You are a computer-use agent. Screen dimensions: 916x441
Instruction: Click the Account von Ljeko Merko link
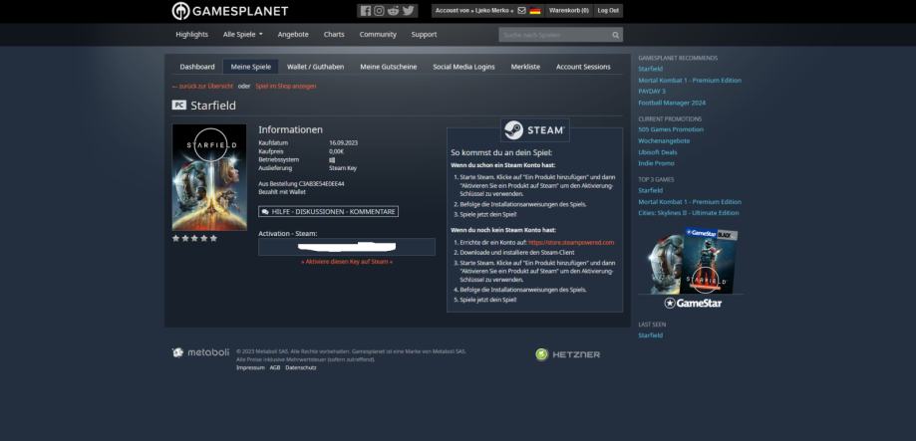tap(474, 11)
